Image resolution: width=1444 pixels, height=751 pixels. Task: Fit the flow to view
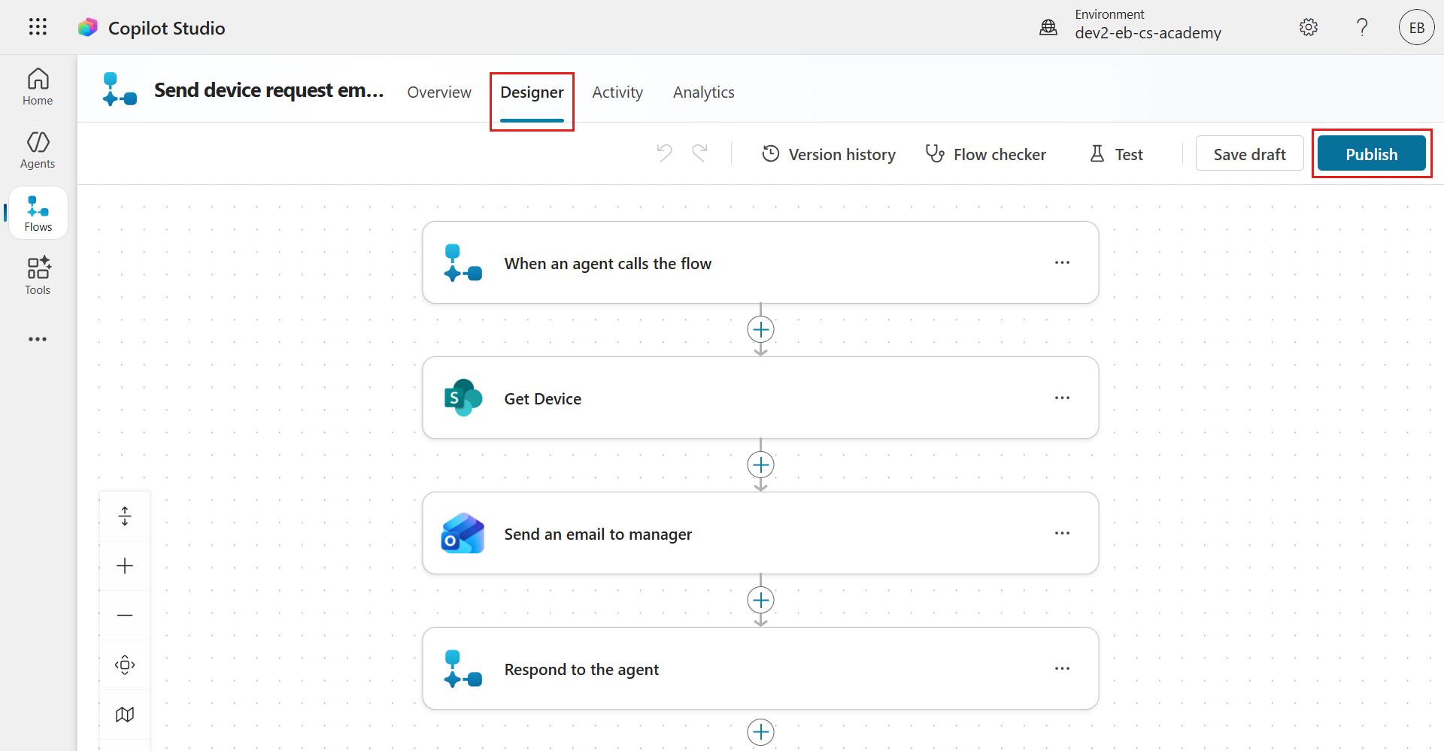pos(125,665)
